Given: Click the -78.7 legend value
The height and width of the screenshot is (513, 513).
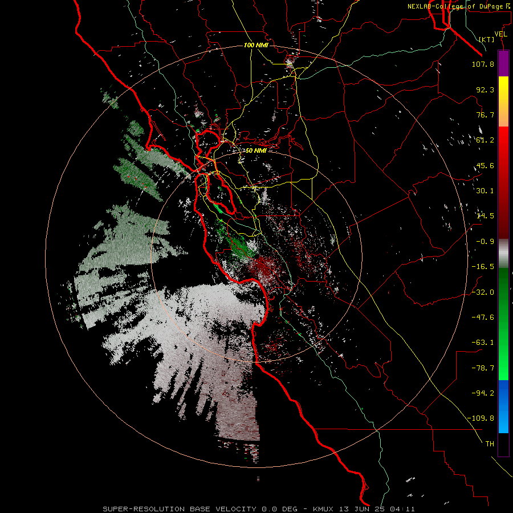Looking at the screenshot, I should click(483, 368).
